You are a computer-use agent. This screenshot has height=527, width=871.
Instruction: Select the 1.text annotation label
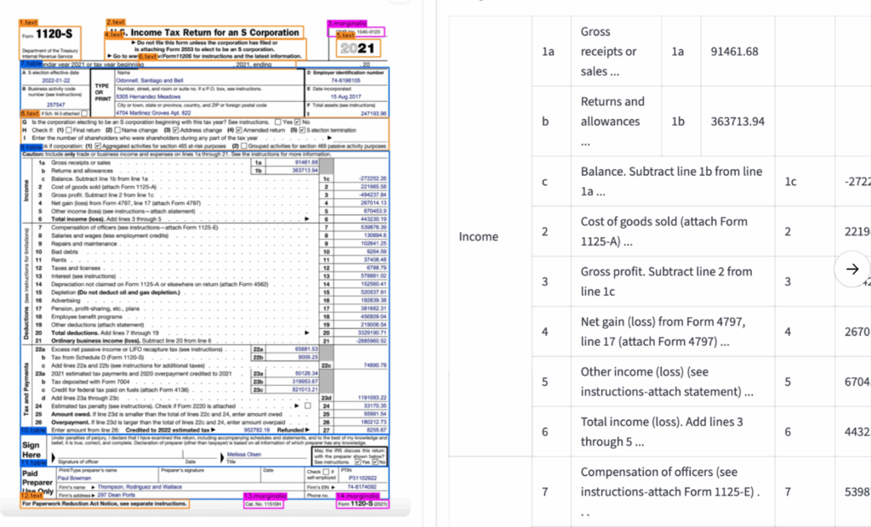tap(27, 20)
